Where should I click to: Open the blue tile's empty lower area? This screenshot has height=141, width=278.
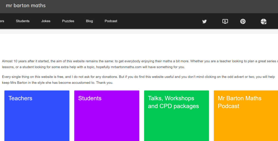(37, 123)
